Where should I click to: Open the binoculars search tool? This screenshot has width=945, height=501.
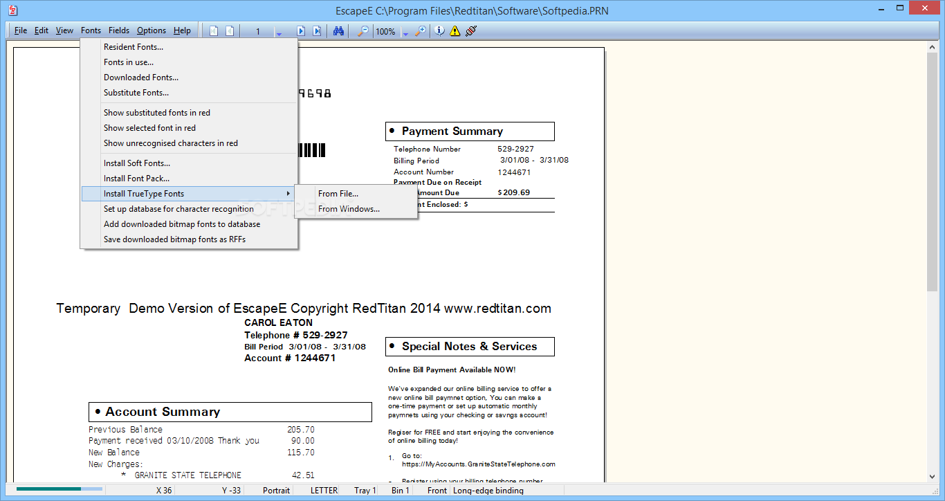(338, 30)
